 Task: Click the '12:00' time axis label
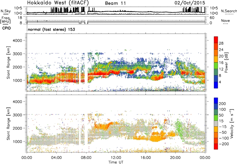116,158
